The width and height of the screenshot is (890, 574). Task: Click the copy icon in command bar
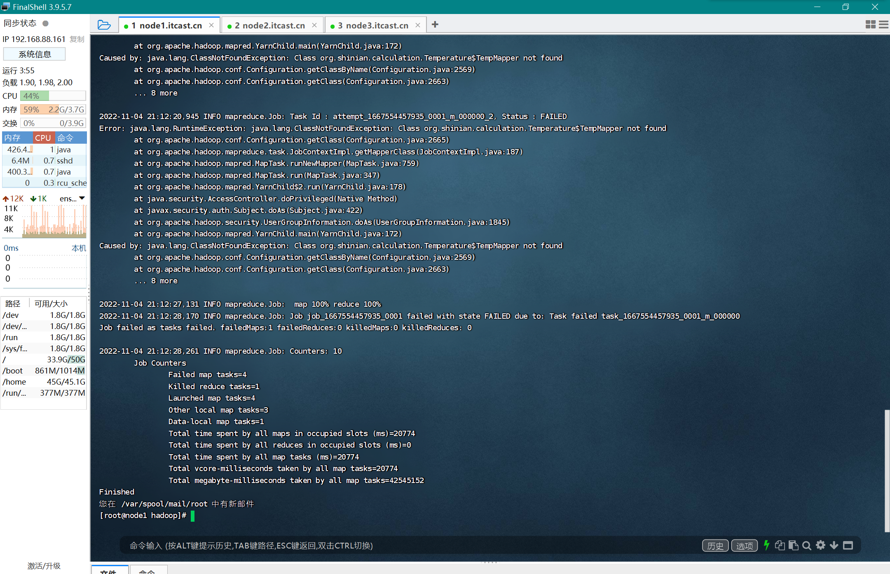coord(780,546)
